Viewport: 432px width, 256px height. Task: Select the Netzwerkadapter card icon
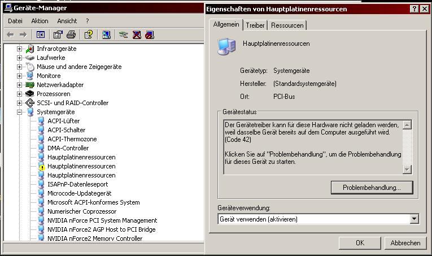pos(30,85)
